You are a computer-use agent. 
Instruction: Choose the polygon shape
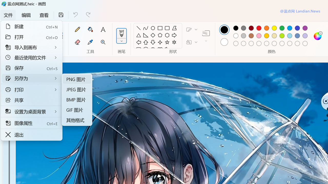point(175,28)
